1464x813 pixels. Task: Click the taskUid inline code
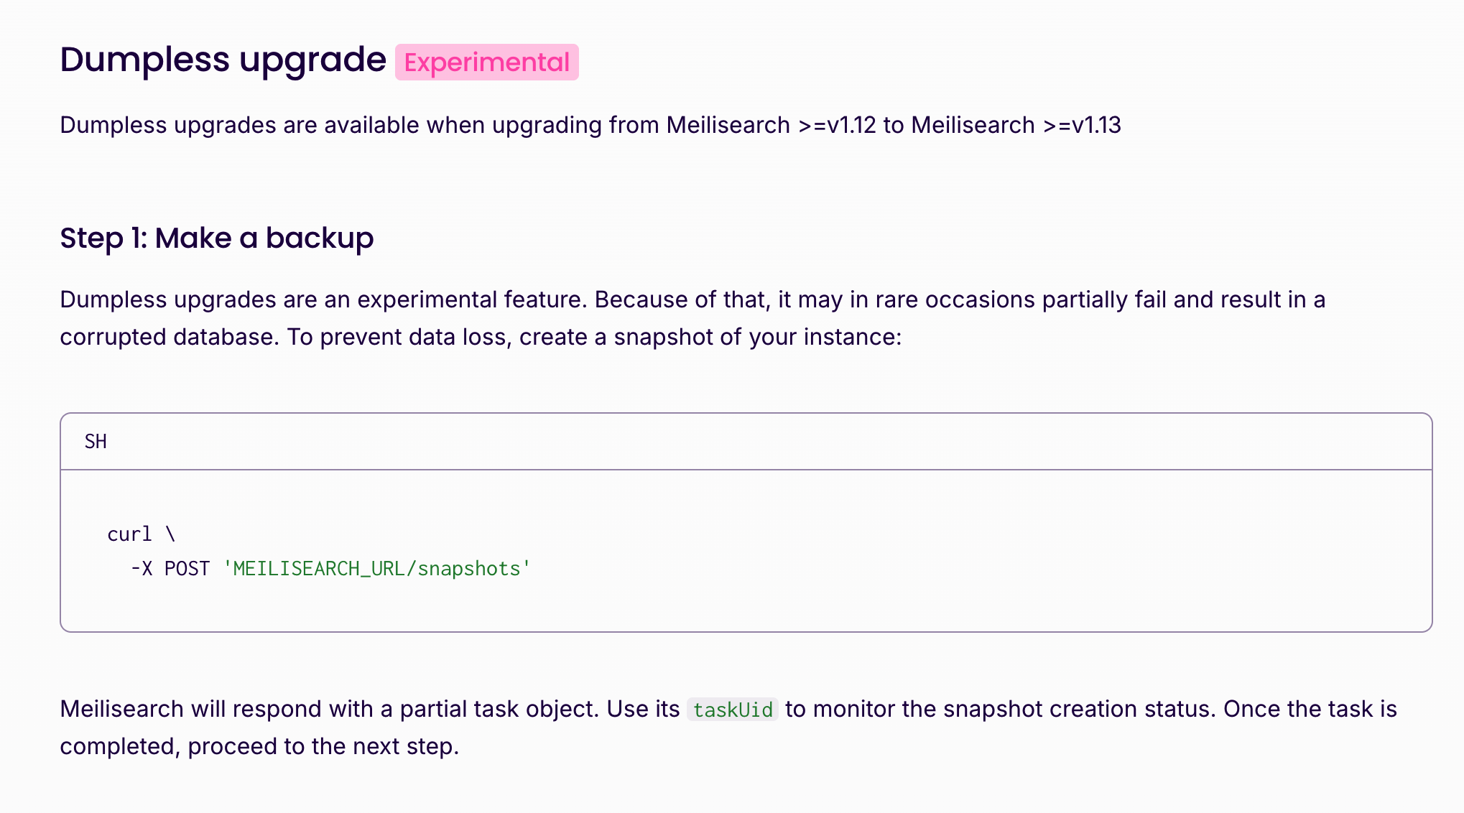point(733,710)
